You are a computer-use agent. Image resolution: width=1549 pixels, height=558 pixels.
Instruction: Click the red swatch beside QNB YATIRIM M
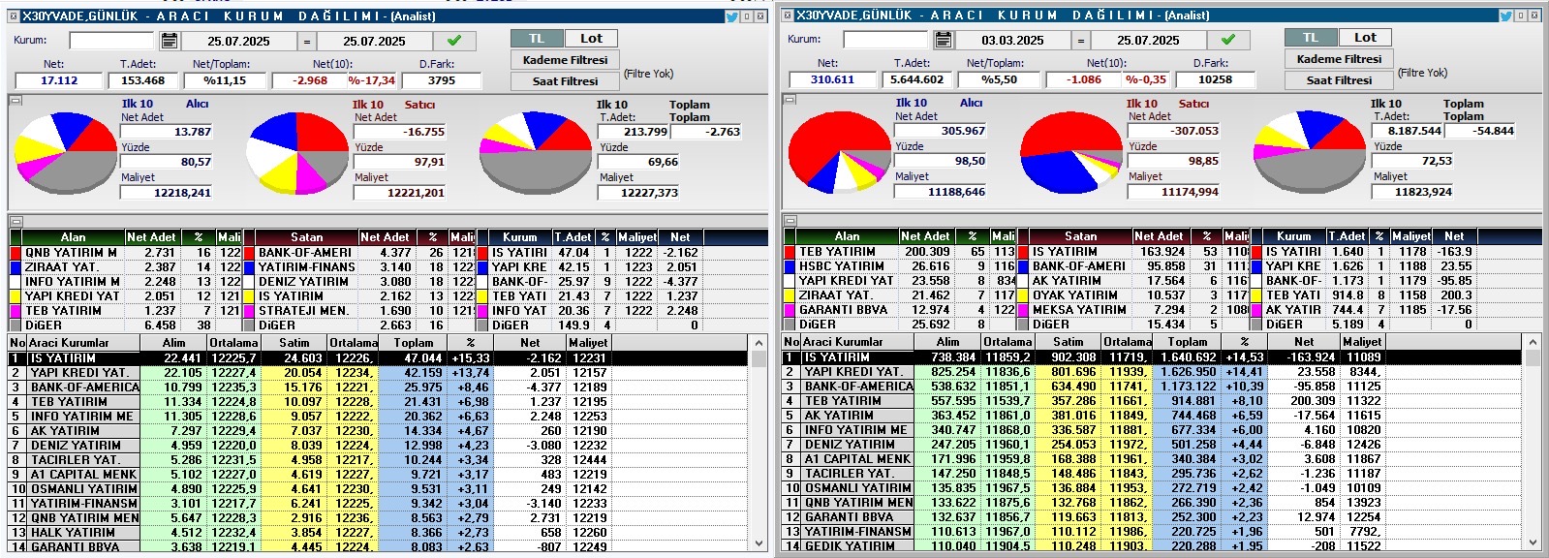pyautogui.click(x=15, y=253)
